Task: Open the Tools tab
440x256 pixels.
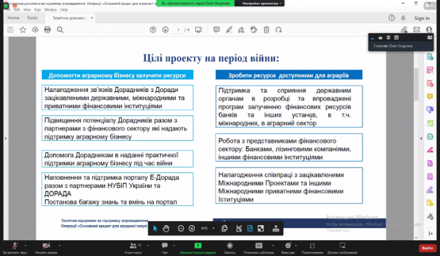Action: pos(32,18)
